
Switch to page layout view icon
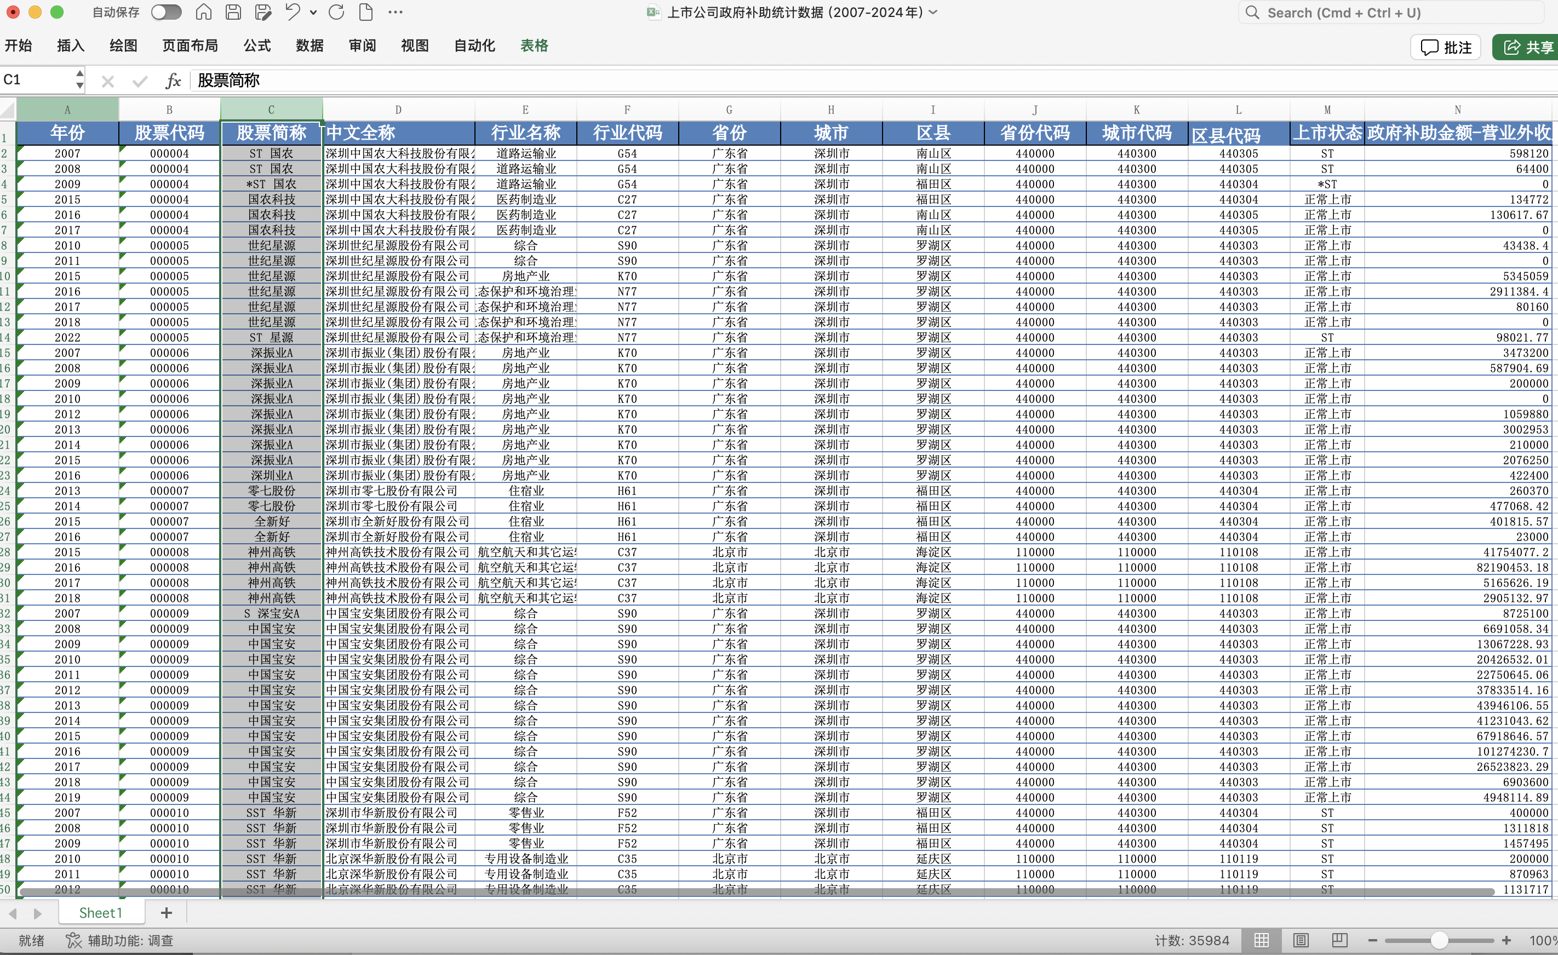click(x=1300, y=940)
